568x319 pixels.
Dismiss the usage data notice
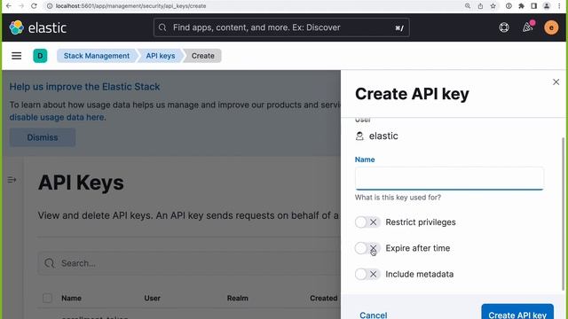tap(43, 137)
